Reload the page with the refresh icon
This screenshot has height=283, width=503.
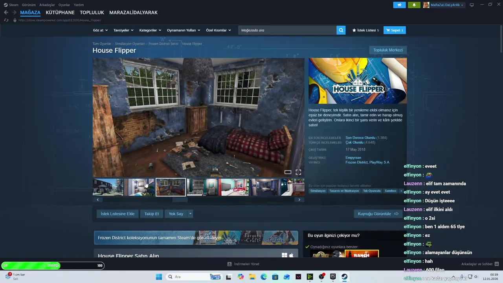pos(6,20)
